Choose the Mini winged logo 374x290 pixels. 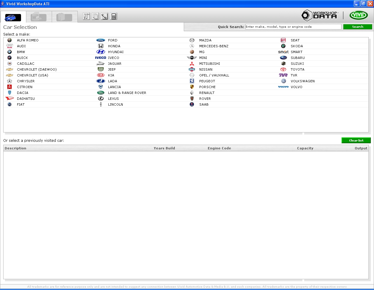[x=192, y=58]
